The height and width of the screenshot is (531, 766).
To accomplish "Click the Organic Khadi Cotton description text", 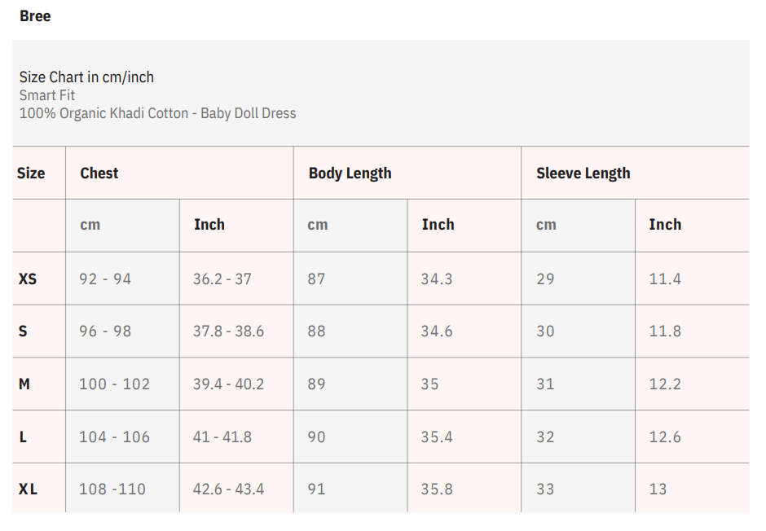I will coord(157,113).
